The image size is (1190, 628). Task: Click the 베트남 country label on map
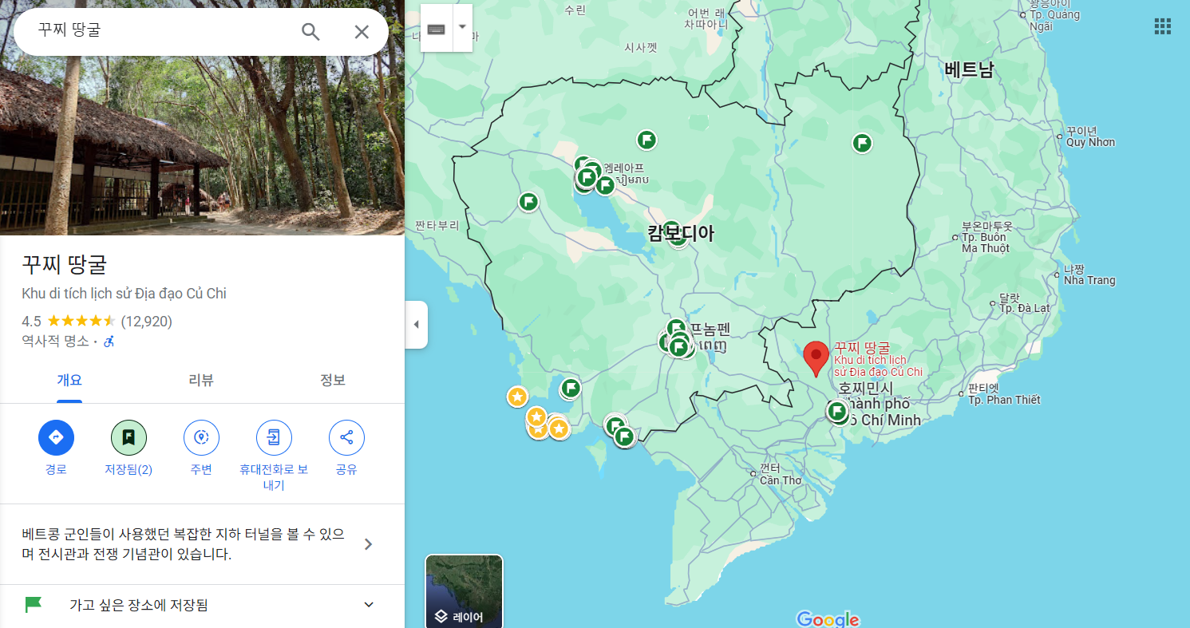969,69
